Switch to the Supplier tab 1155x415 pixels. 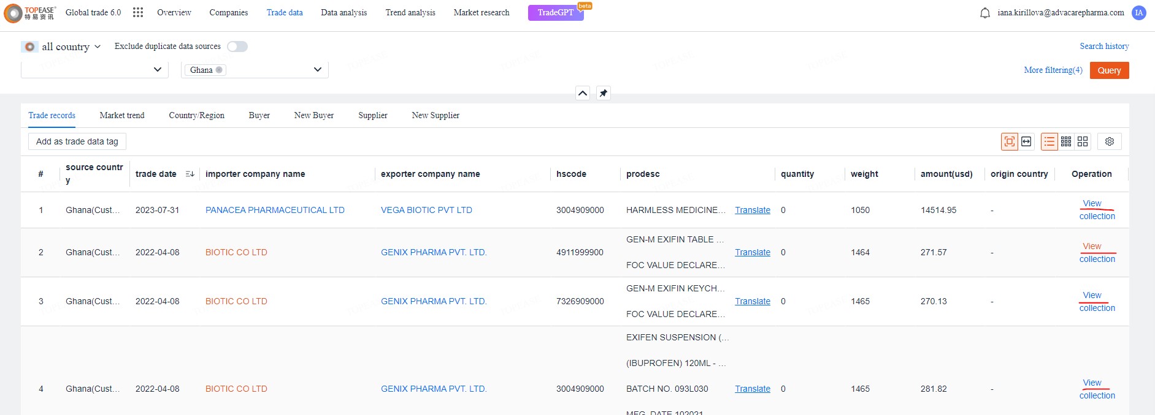coord(373,115)
